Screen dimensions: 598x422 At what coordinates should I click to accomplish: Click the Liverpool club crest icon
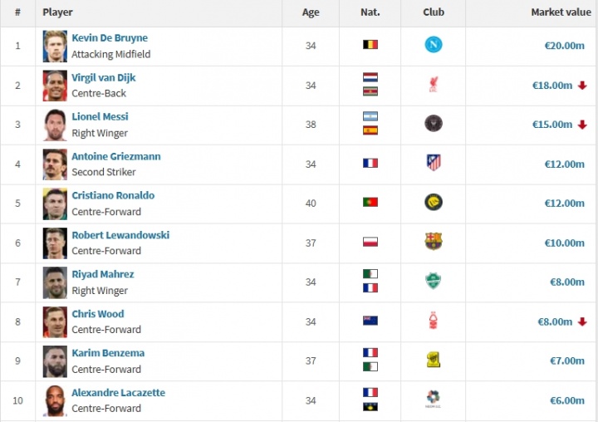click(x=433, y=86)
